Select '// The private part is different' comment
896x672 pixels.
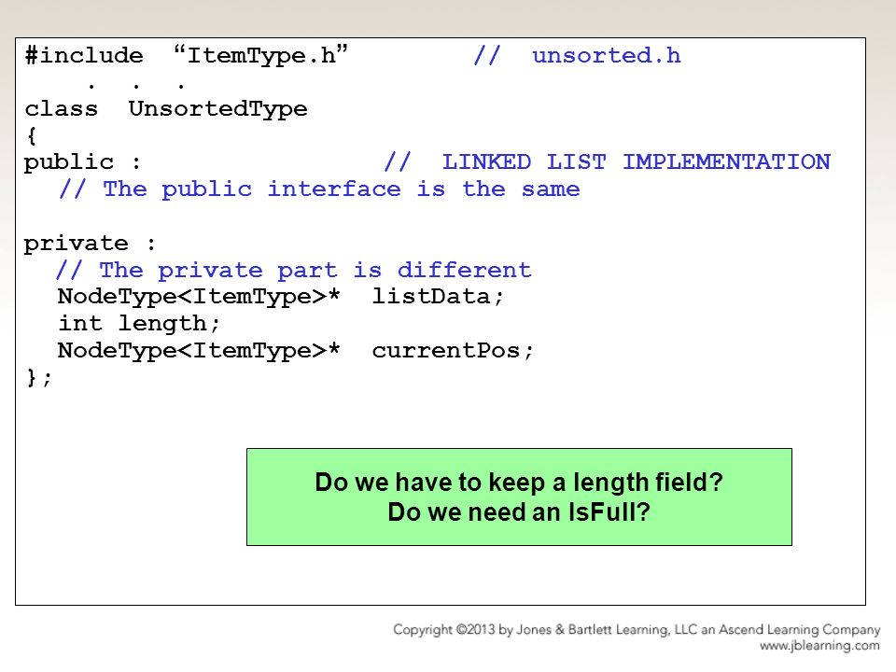pos(294,270)
